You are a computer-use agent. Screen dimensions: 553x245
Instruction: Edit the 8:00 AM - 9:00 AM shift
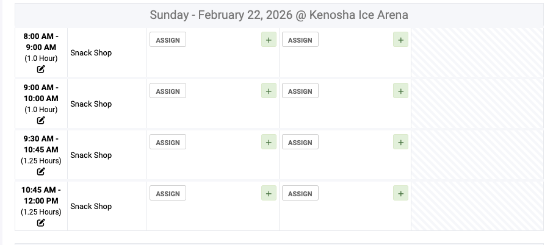[41, 69]
